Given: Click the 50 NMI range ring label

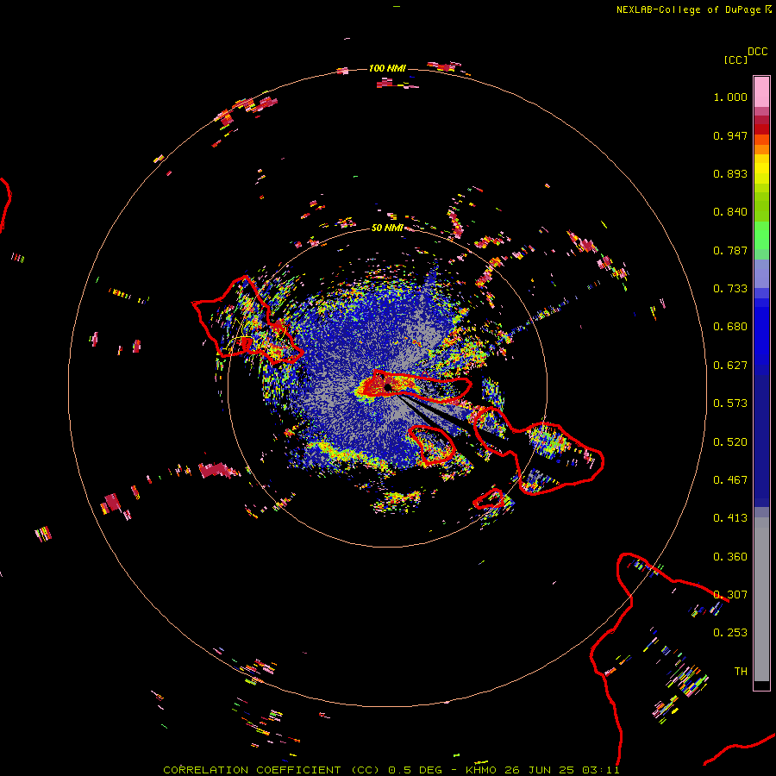Looking at the screenshot, I should click(387, 228).
